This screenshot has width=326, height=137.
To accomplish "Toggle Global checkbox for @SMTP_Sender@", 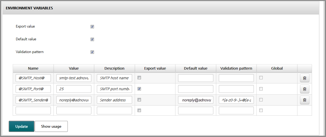I will click(261, 100).
